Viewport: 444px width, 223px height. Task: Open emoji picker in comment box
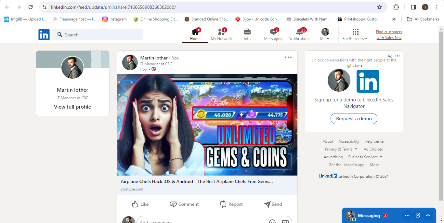click(x=272, y=222)
